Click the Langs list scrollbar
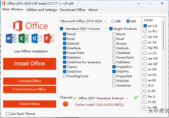Screen dimensions: 169x118 coord(163,36)
